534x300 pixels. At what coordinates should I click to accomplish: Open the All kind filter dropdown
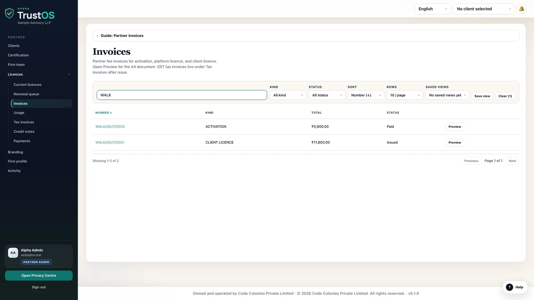pos(288,95)
